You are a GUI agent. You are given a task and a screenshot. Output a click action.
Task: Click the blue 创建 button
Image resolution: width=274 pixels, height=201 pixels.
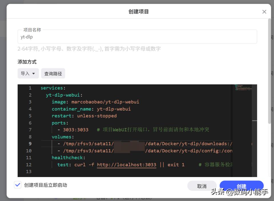tap(241, 186)
